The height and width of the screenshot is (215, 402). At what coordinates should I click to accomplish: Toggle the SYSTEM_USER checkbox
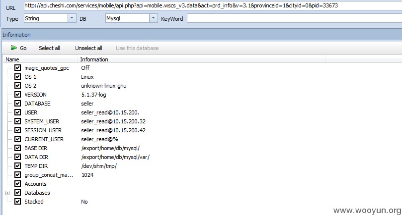pyautogui.click(x=18, y=121)
